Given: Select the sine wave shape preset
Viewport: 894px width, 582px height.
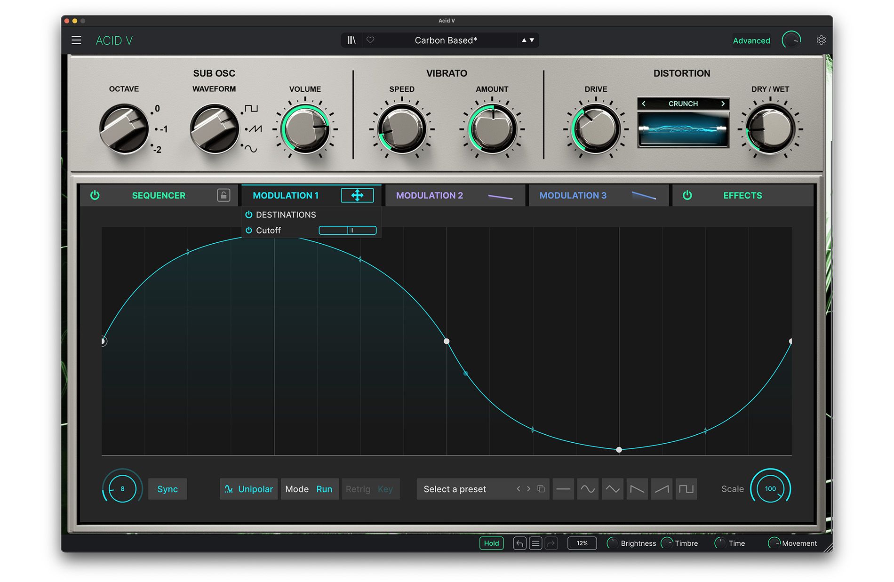Looking at the screenshot, I should tap(588, 489).
